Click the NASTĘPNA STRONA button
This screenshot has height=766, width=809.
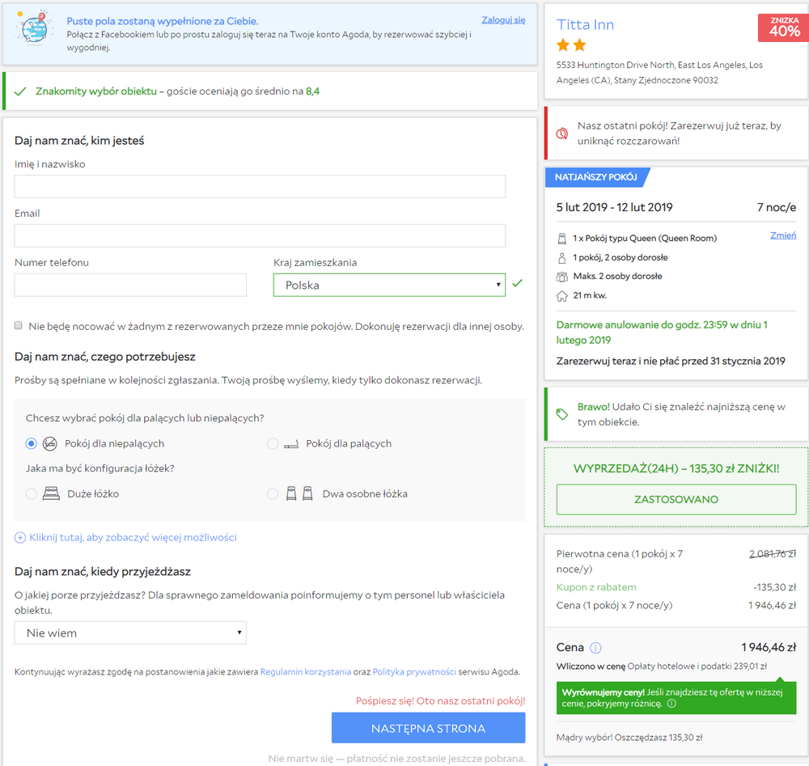pos(428,728)
